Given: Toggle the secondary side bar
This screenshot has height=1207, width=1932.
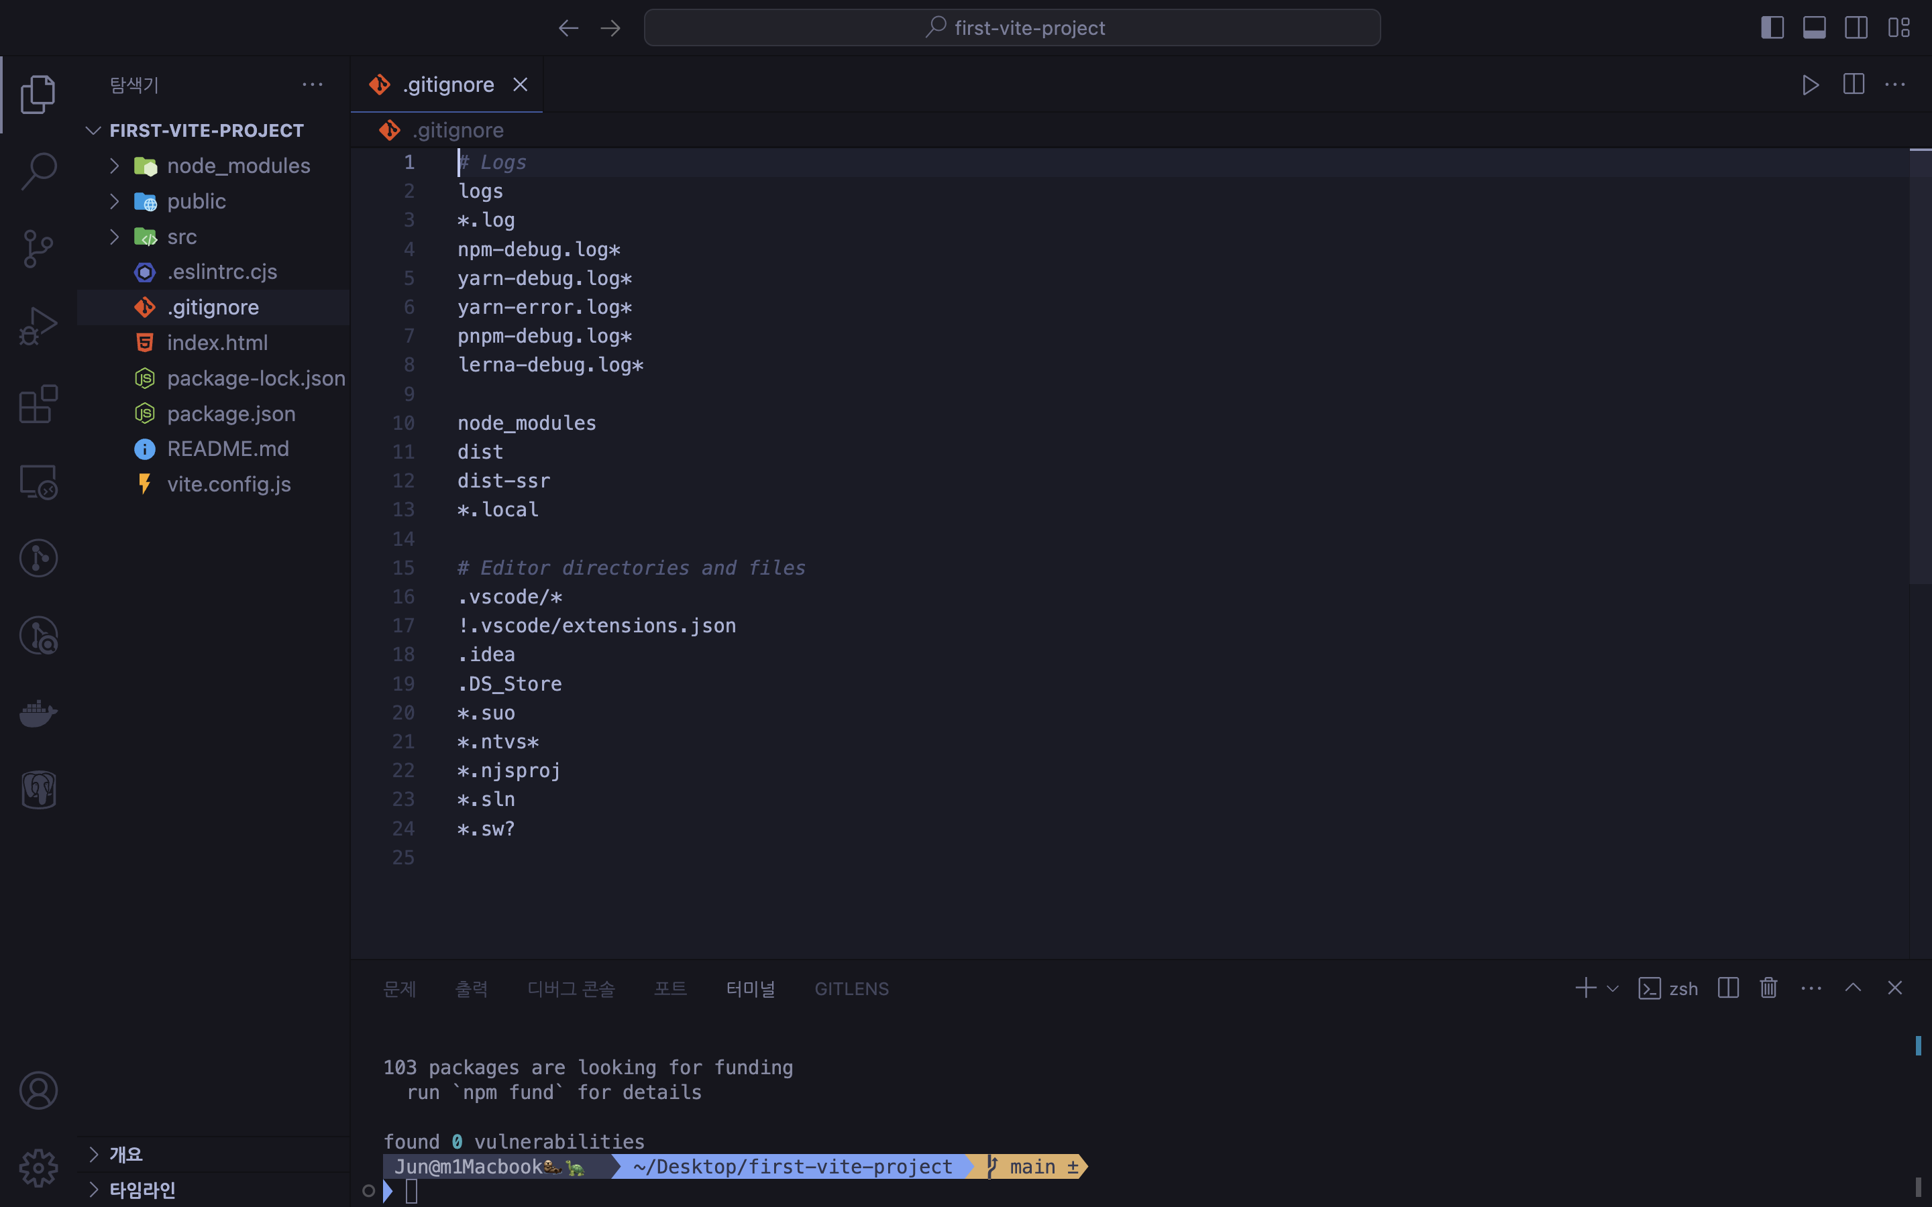Looking at the screenshot, I should click(x=1856, y=28).
